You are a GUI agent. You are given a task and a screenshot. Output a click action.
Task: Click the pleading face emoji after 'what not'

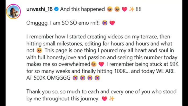tap(39, 50)
